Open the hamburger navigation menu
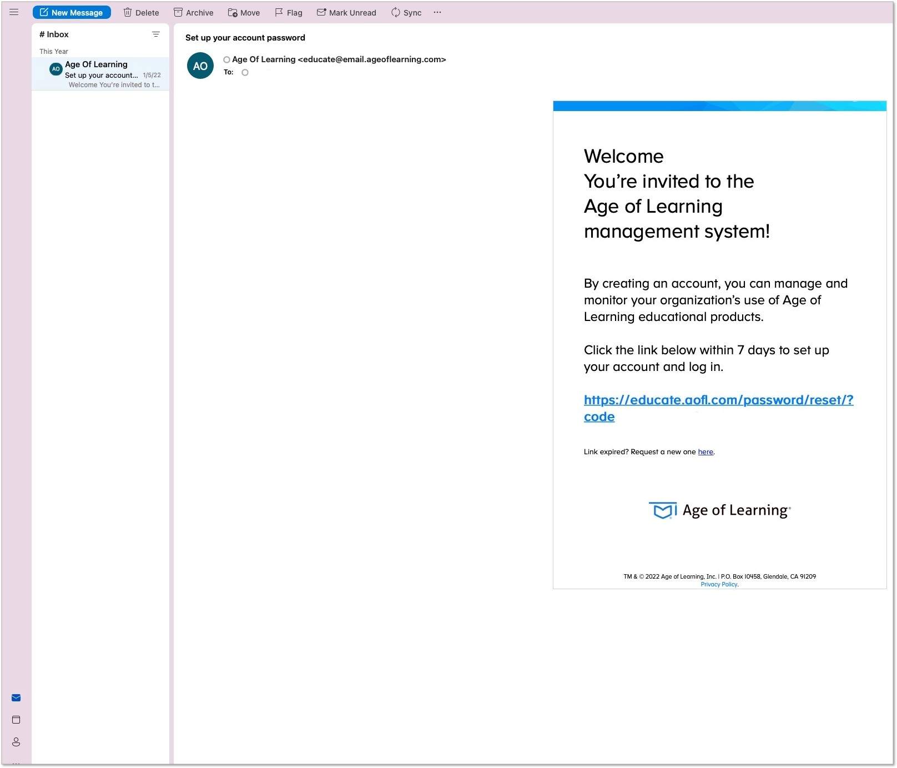 (14, 12)
